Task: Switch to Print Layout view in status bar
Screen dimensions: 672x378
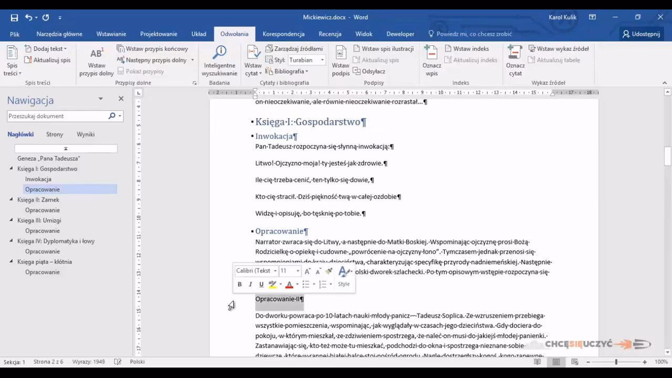Action: 556,362
